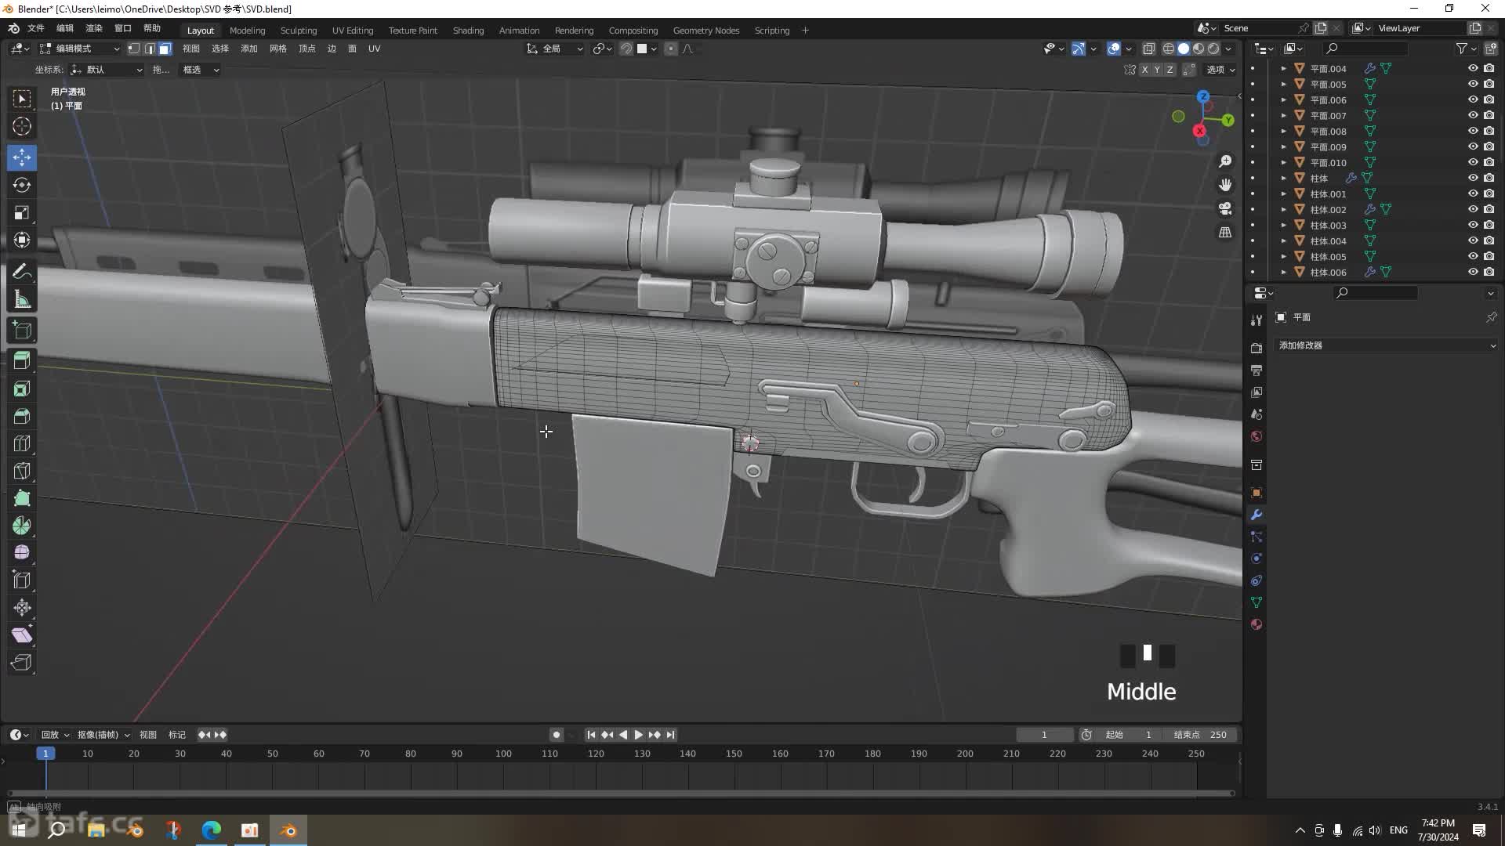Open the 选择 select menu

(x=220, y=49)
